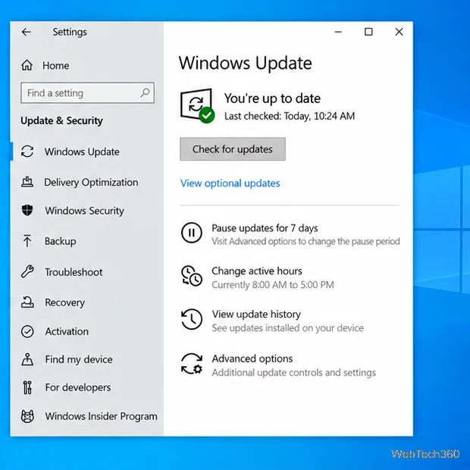The height and width of the screenshot is (470, 470).
Task: Click the Change active hours clock icon
Action: coord(192,276)
